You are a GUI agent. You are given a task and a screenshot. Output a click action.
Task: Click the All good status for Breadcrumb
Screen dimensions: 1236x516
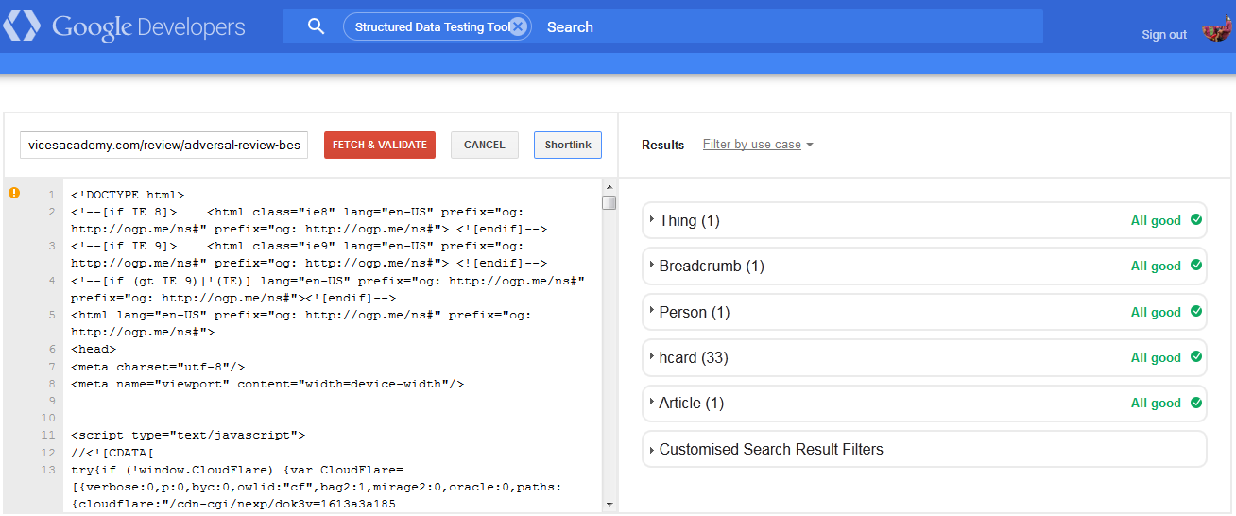point(1156,266)
